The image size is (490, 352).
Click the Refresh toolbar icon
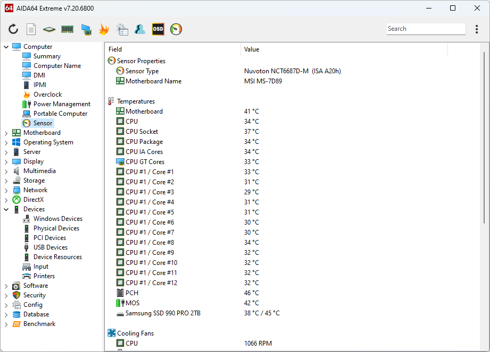click(x=13, y=29)
